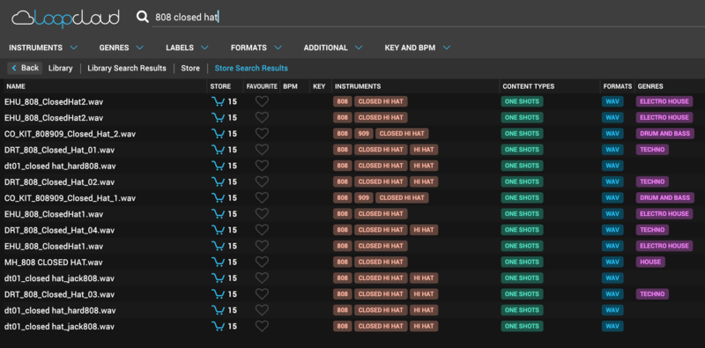The height and width of the screenshot is (348, 705).
Task: Click the cart icon for CO_KIT_808909_Closed_Hat_1.wav
Action: coord(218,198)
